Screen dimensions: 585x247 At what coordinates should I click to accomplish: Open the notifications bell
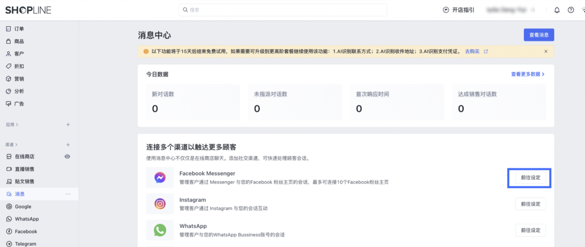[x=557, y=10]
